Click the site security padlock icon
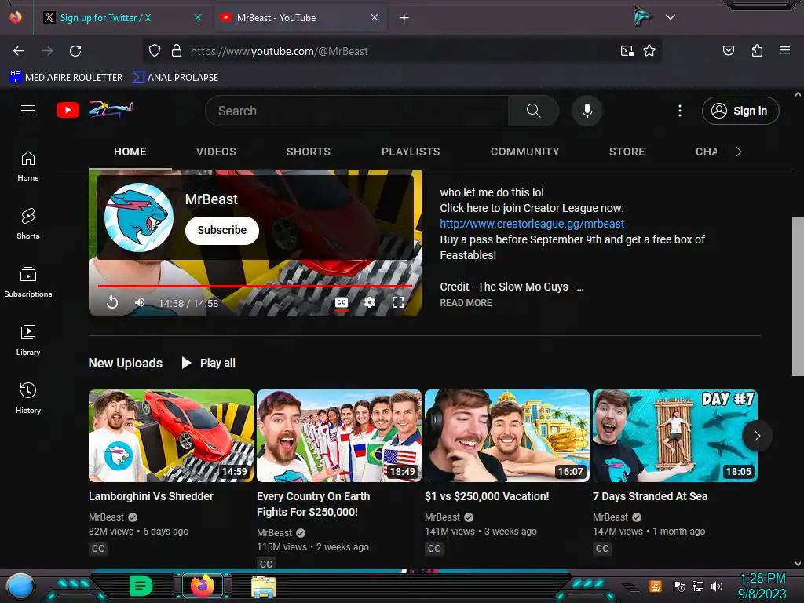 (x=177, y=51)
